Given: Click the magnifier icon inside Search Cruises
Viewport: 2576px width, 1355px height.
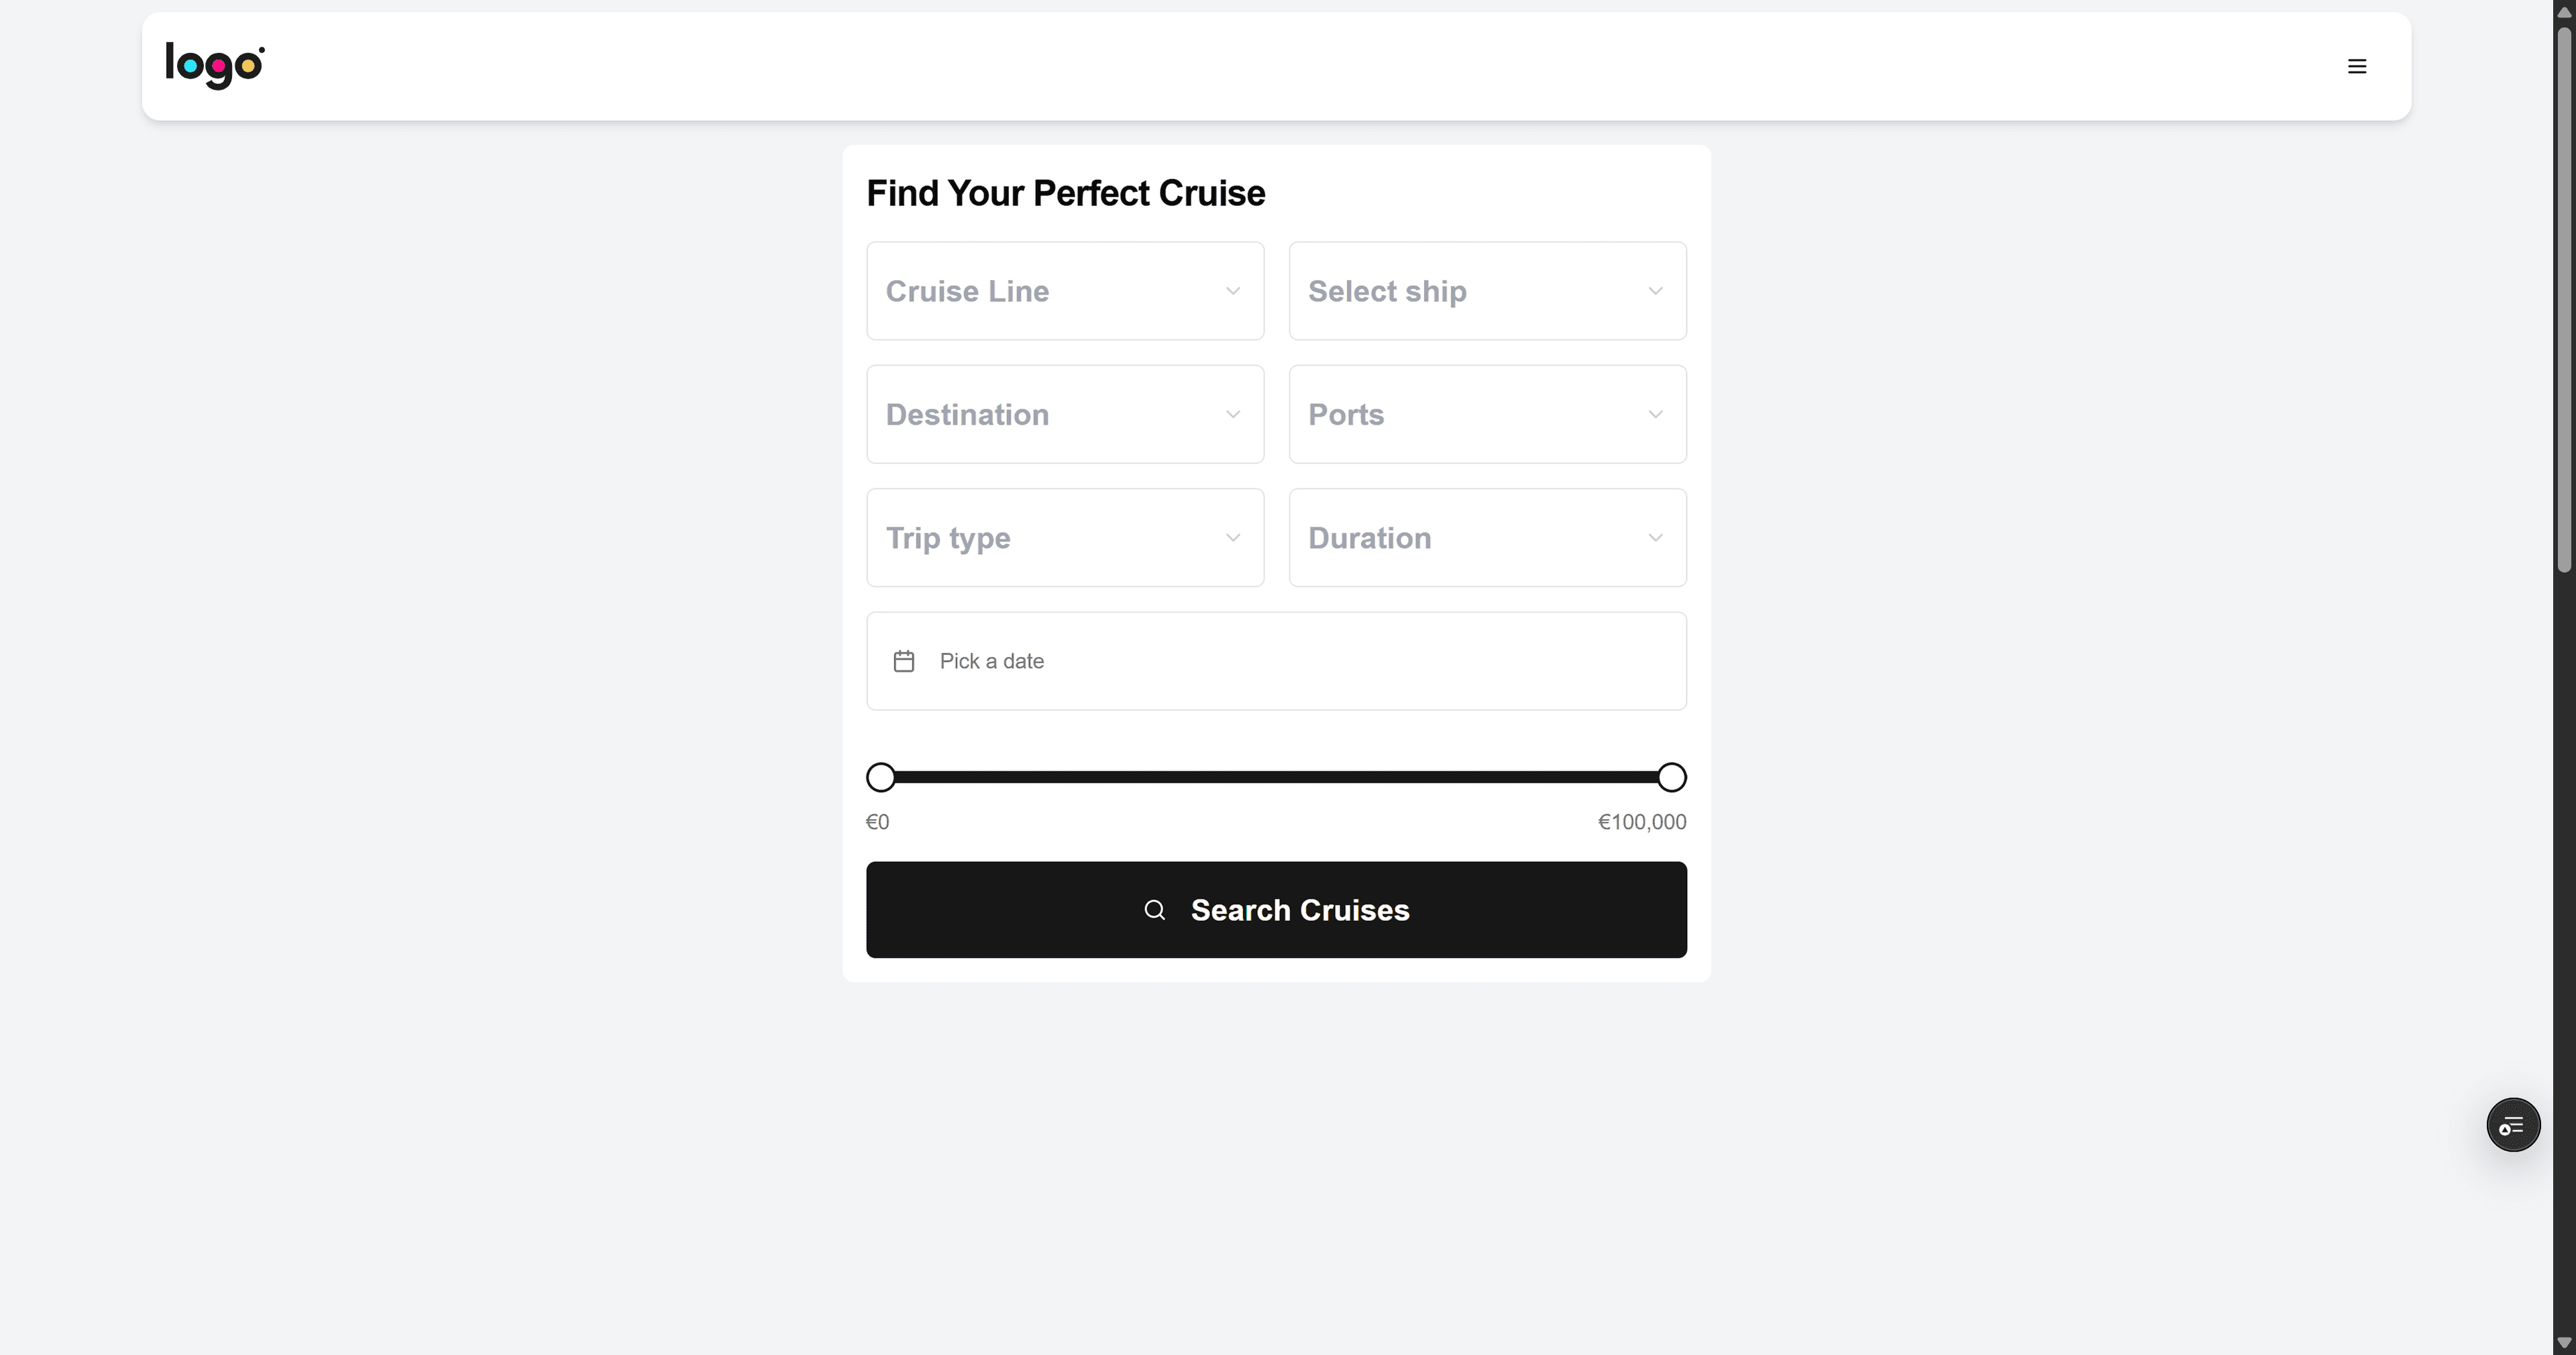Looking at the screenshot, I should (1154, 910).
